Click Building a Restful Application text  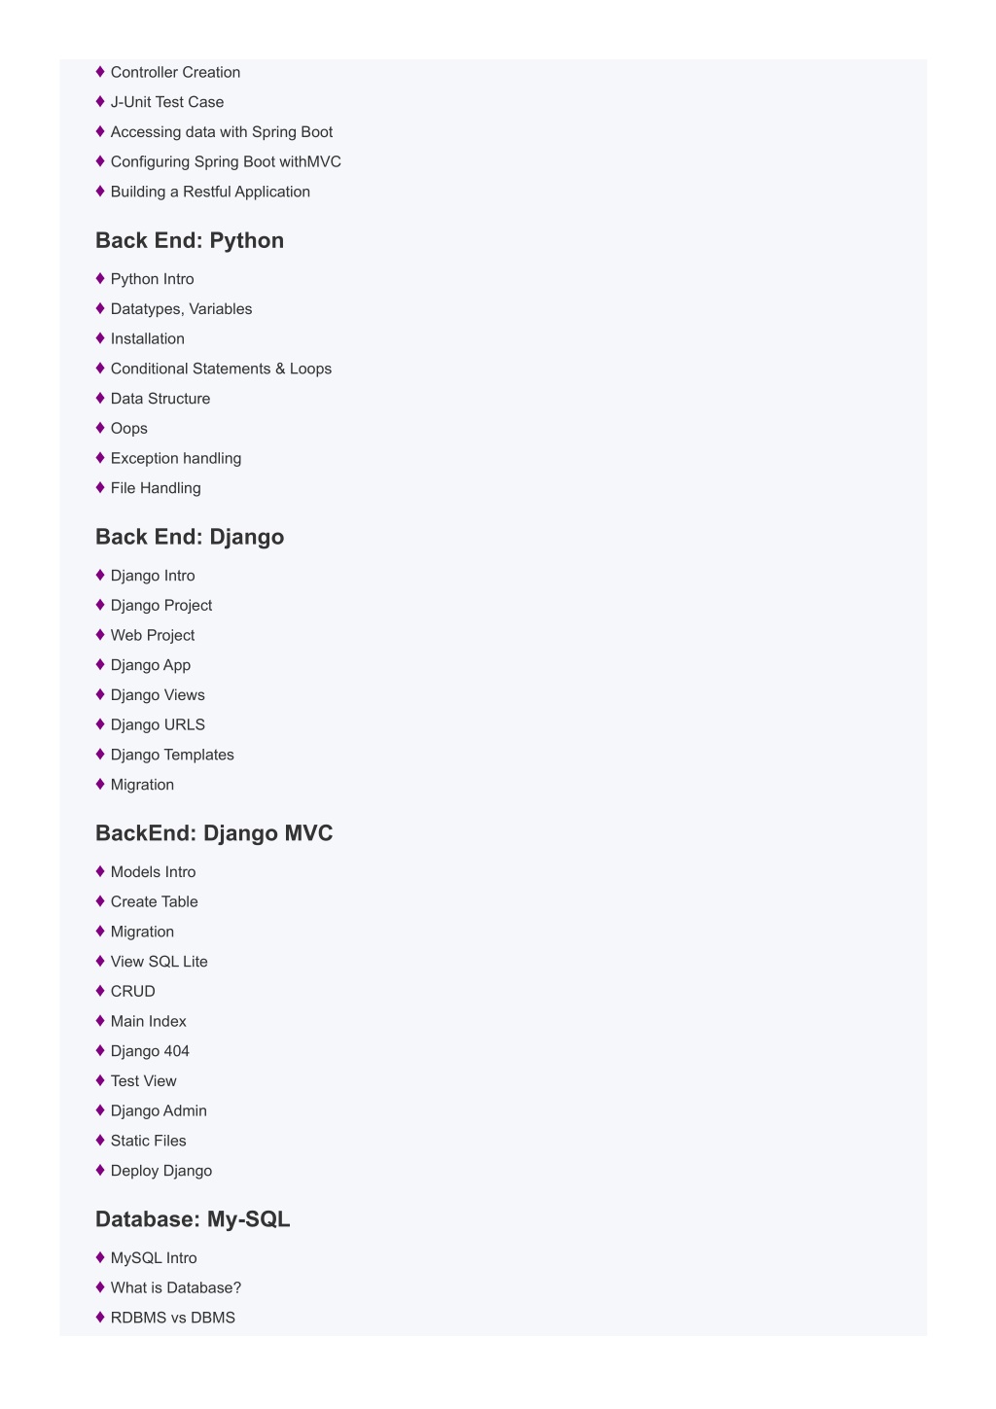[210, 192]
